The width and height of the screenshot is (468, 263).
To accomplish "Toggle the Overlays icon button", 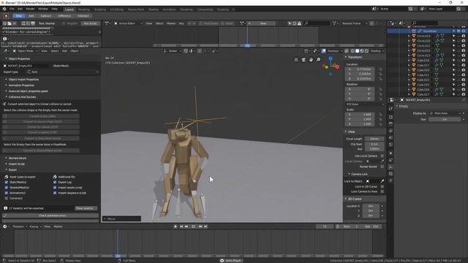I will tap(324, 51).
